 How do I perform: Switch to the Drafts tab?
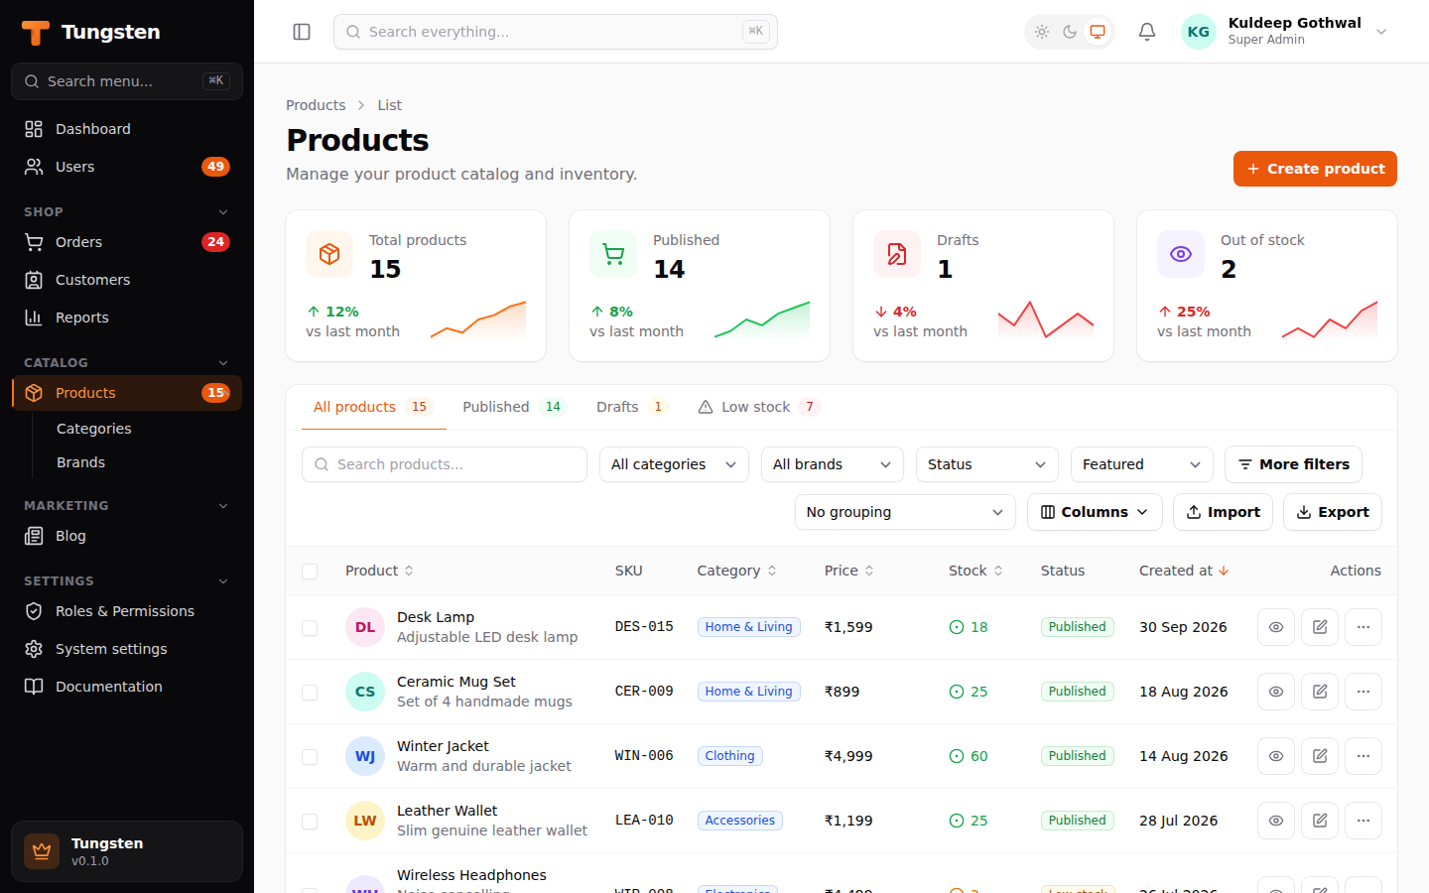coord(631,407)
